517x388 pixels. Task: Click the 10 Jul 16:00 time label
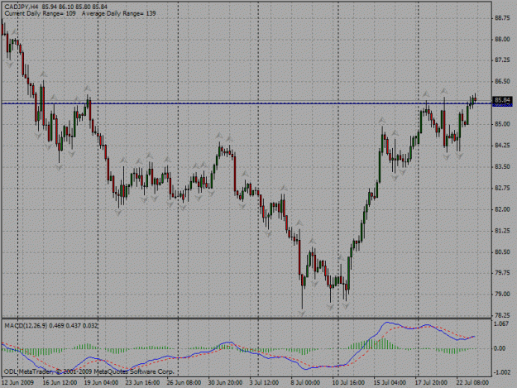click(348, 382)
